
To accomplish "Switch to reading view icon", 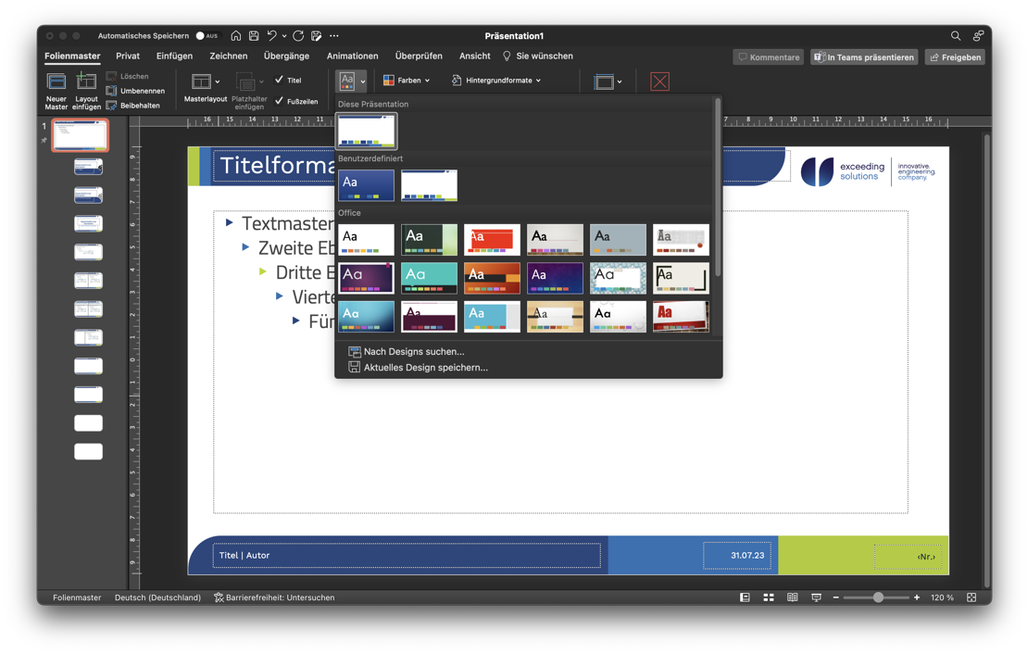I will coord(792,597).
